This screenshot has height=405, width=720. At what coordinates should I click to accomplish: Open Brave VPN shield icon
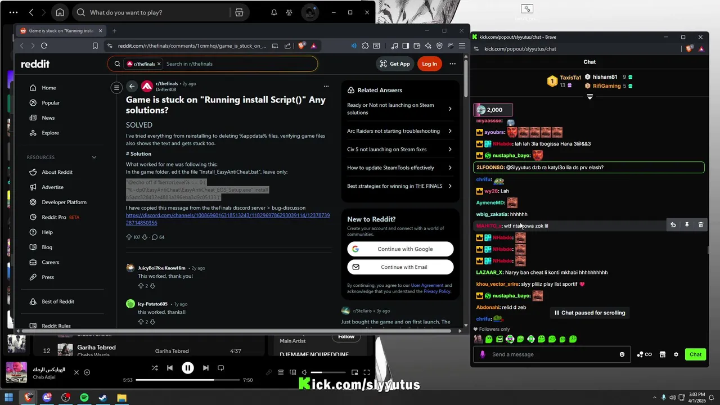point(439,46)
